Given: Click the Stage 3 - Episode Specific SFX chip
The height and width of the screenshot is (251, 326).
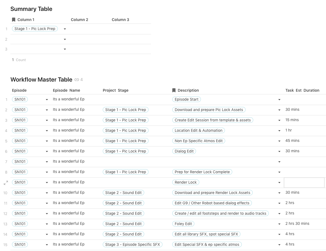Looking at the screenshot, I should [x=132, y=244].
